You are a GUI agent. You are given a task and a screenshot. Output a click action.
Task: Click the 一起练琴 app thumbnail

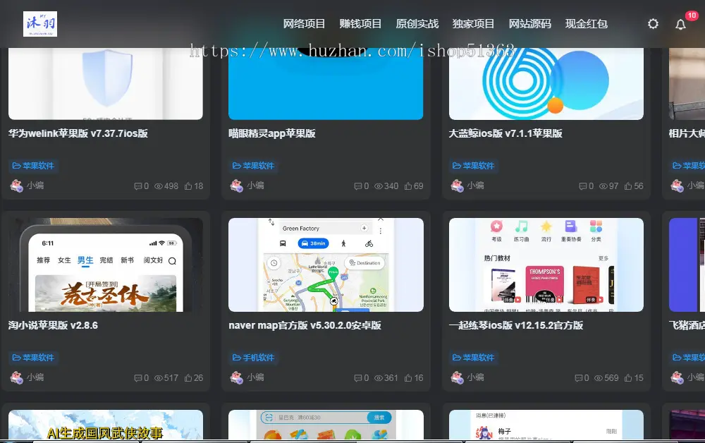546,265
